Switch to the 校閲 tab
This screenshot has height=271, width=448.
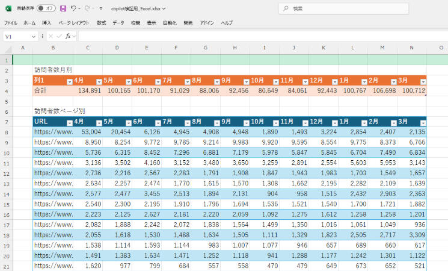(x=136, y=23)
